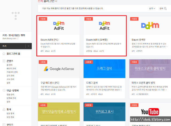Click the #꾸미기 tag on Daum 검색창
This screenshot has height=126, width=171.
139,51
